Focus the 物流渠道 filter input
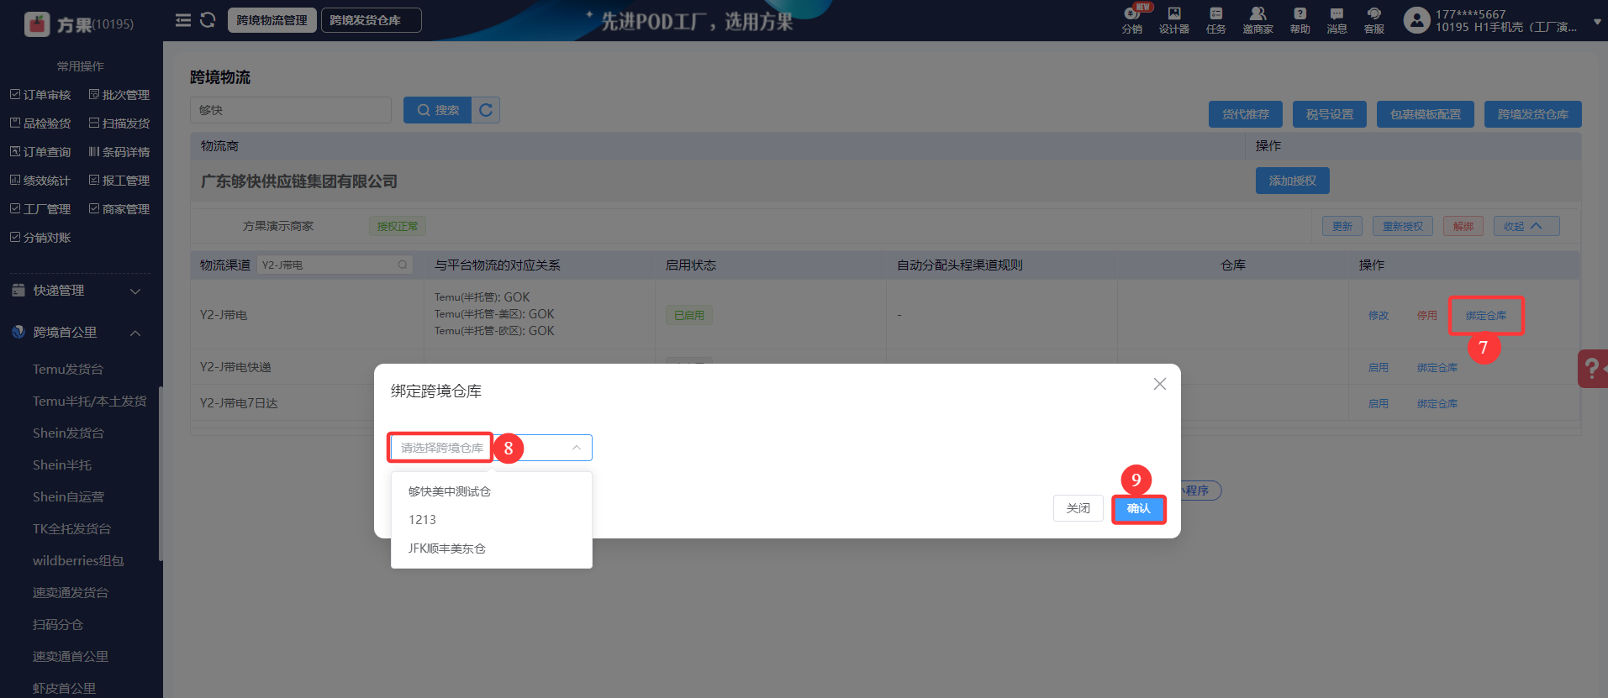Viewport: 1608px width, 698px height. 335,265
